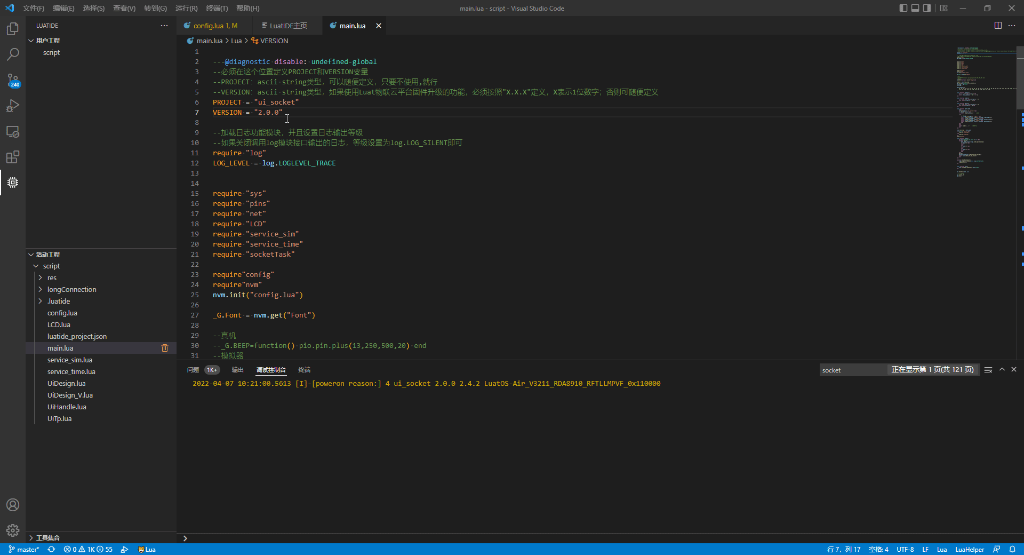Switch to the 终端 panel tab

tap(304, 370)
